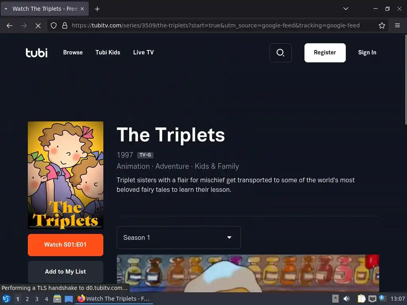Click the Sign In link
Image resolution: width=407 pixels, height=305 pixels.
(x=367, y=52)
